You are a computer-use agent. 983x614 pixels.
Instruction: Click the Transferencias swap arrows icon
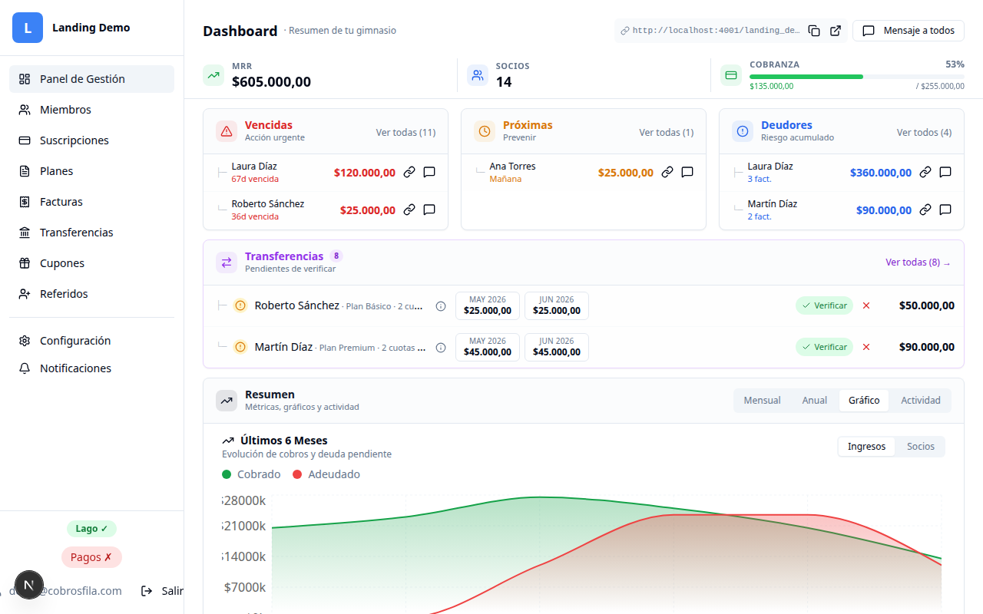(x=227, y=262)
